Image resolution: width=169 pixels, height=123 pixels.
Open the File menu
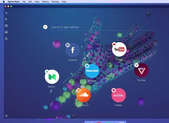tap(24, 2)
